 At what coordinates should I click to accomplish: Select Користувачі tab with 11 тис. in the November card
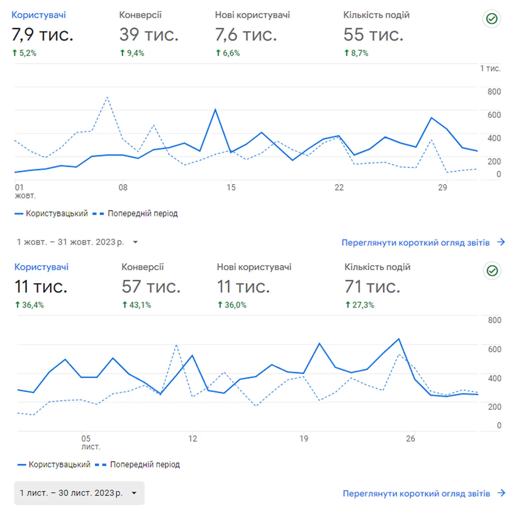[41, 285]
